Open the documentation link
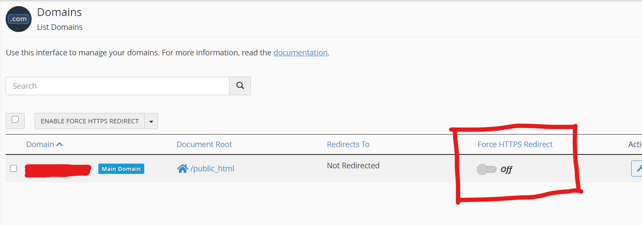Image resolution: width=642 pixels, height=225 pixels. [300, 53]
